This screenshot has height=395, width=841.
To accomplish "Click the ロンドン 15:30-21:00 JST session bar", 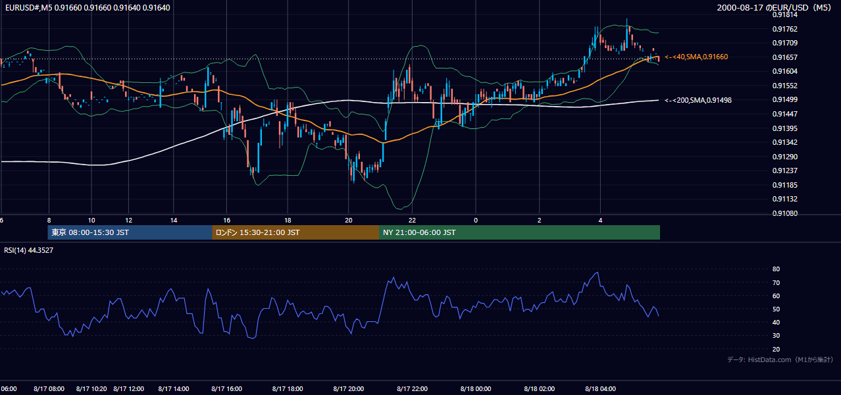I will (295, 232).
